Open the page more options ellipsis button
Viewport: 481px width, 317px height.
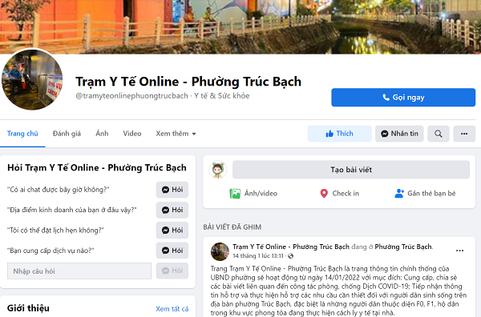click(x=464, y=134)
